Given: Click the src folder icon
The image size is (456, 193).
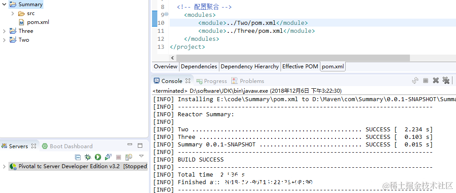Looking at the screenshot, I should (21, 13).
